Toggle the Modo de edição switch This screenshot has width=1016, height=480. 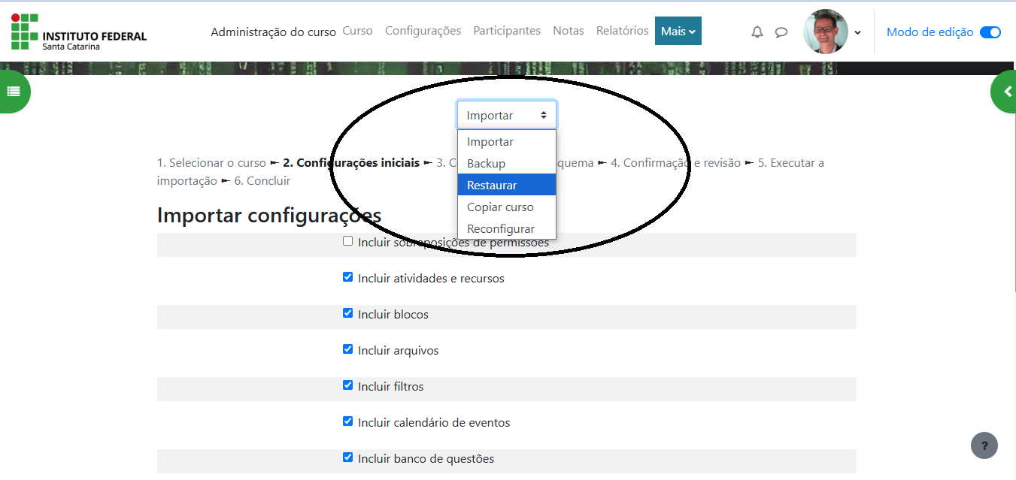[x=990, y=32]
